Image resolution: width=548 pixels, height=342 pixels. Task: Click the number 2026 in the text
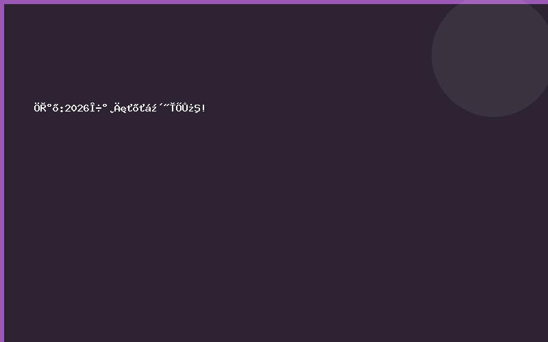78,108
